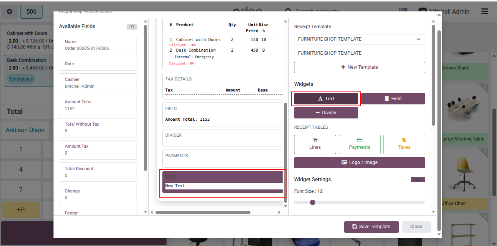Click the percent icon on Taxes button

pyautogui.click(x=404, y=140)
